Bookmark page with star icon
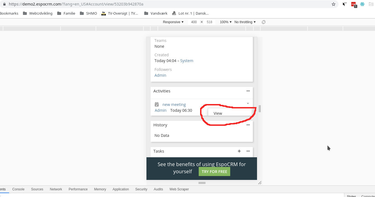The image size is (375, 197). click(334, 4)
